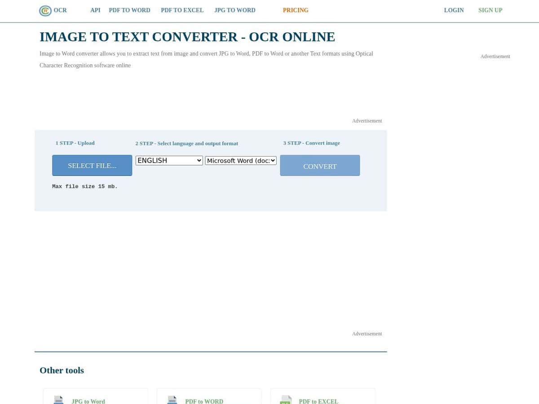Click the page heading IMAGE TO TEXT CONVERTER
The image size is (539, 404).
coord(187,37)
